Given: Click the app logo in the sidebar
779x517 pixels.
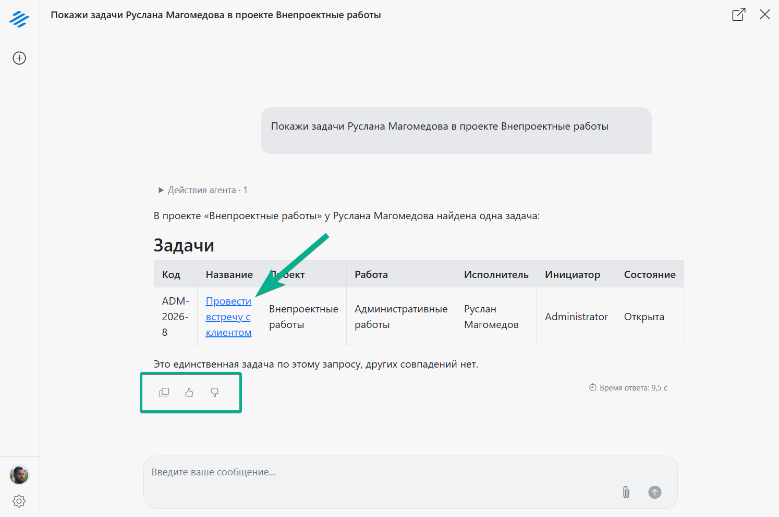Looking at the screenshot, I should [x=19, y=19].
